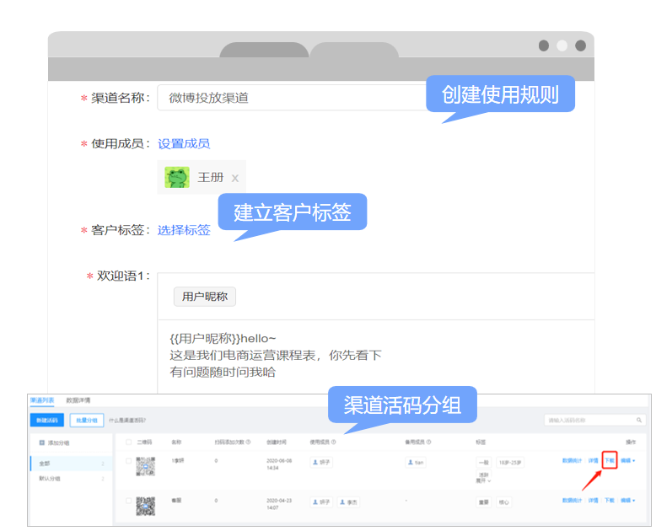Check the checkbox for the 客服 row
The height and width of the screenshot is (531, 656).
128,501
